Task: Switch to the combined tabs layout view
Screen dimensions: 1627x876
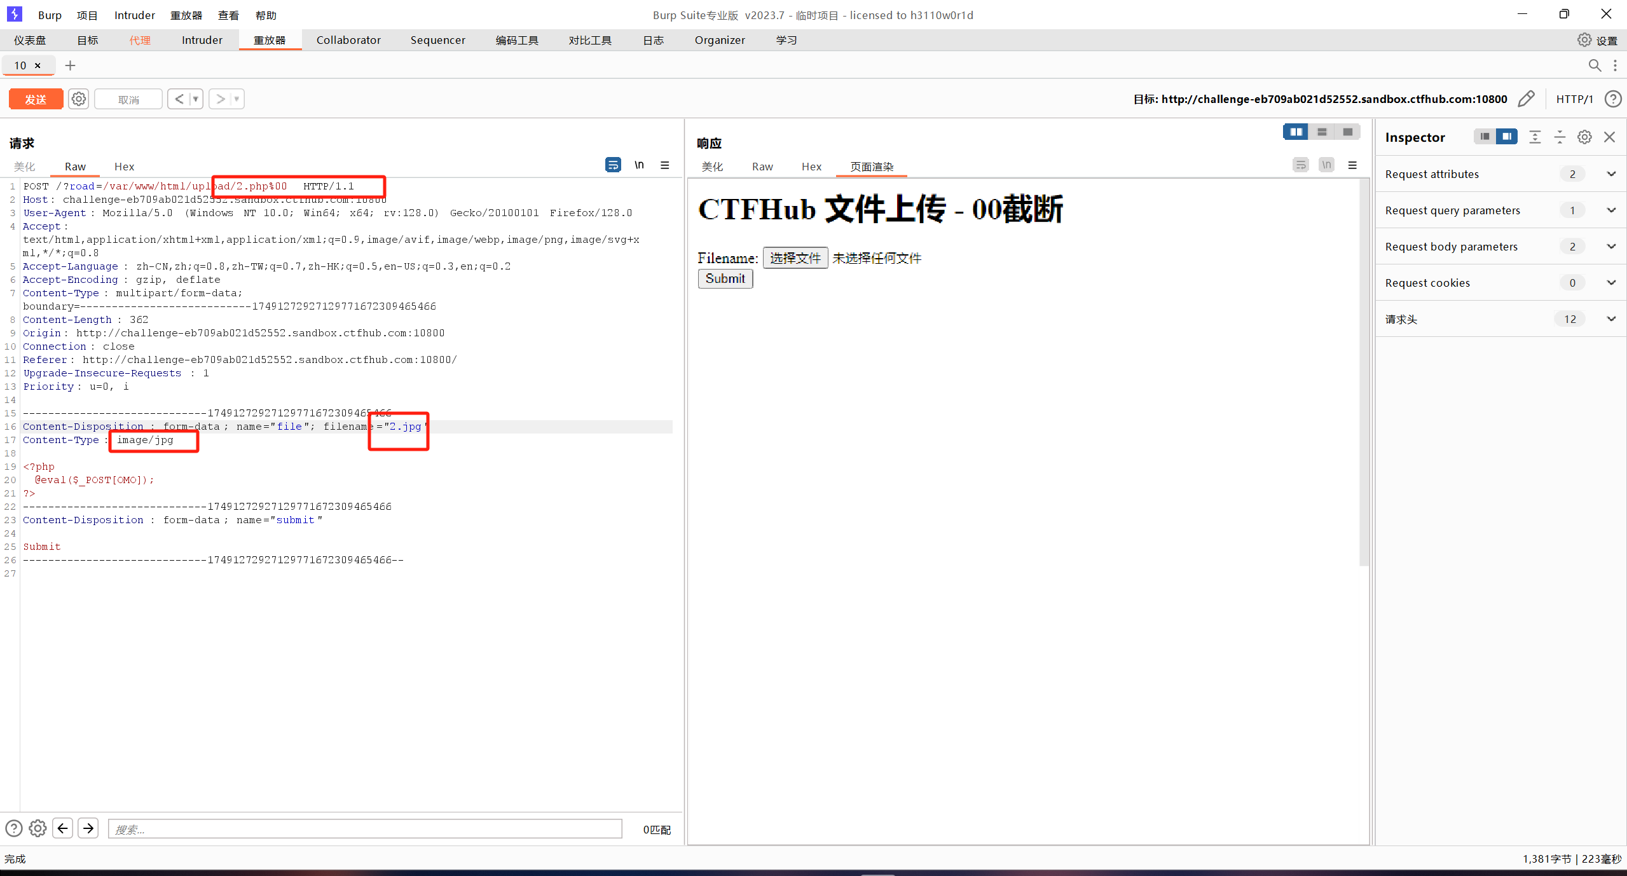Action: point(1347,132)
